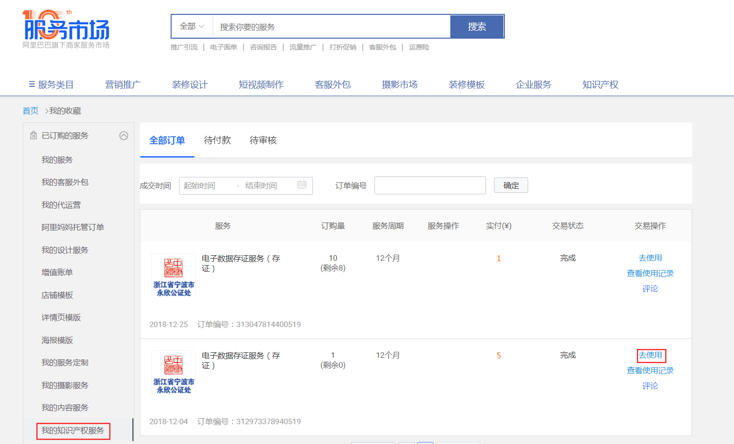
Task: Focus the 订单编号 input field
Action: point(430,185)
